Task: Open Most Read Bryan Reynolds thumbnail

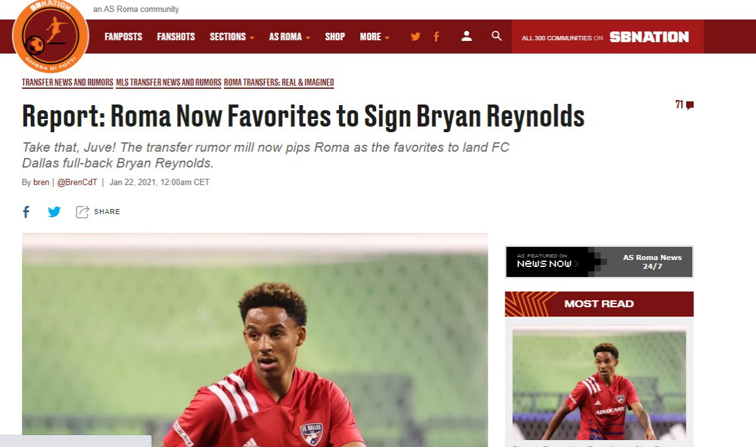Action: tap(599, 384)
